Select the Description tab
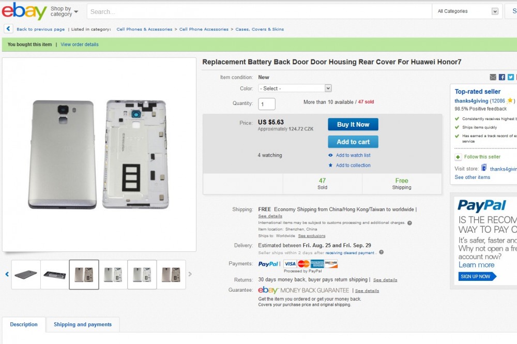The height and width of the screenshot is (344, 517). 24,324
